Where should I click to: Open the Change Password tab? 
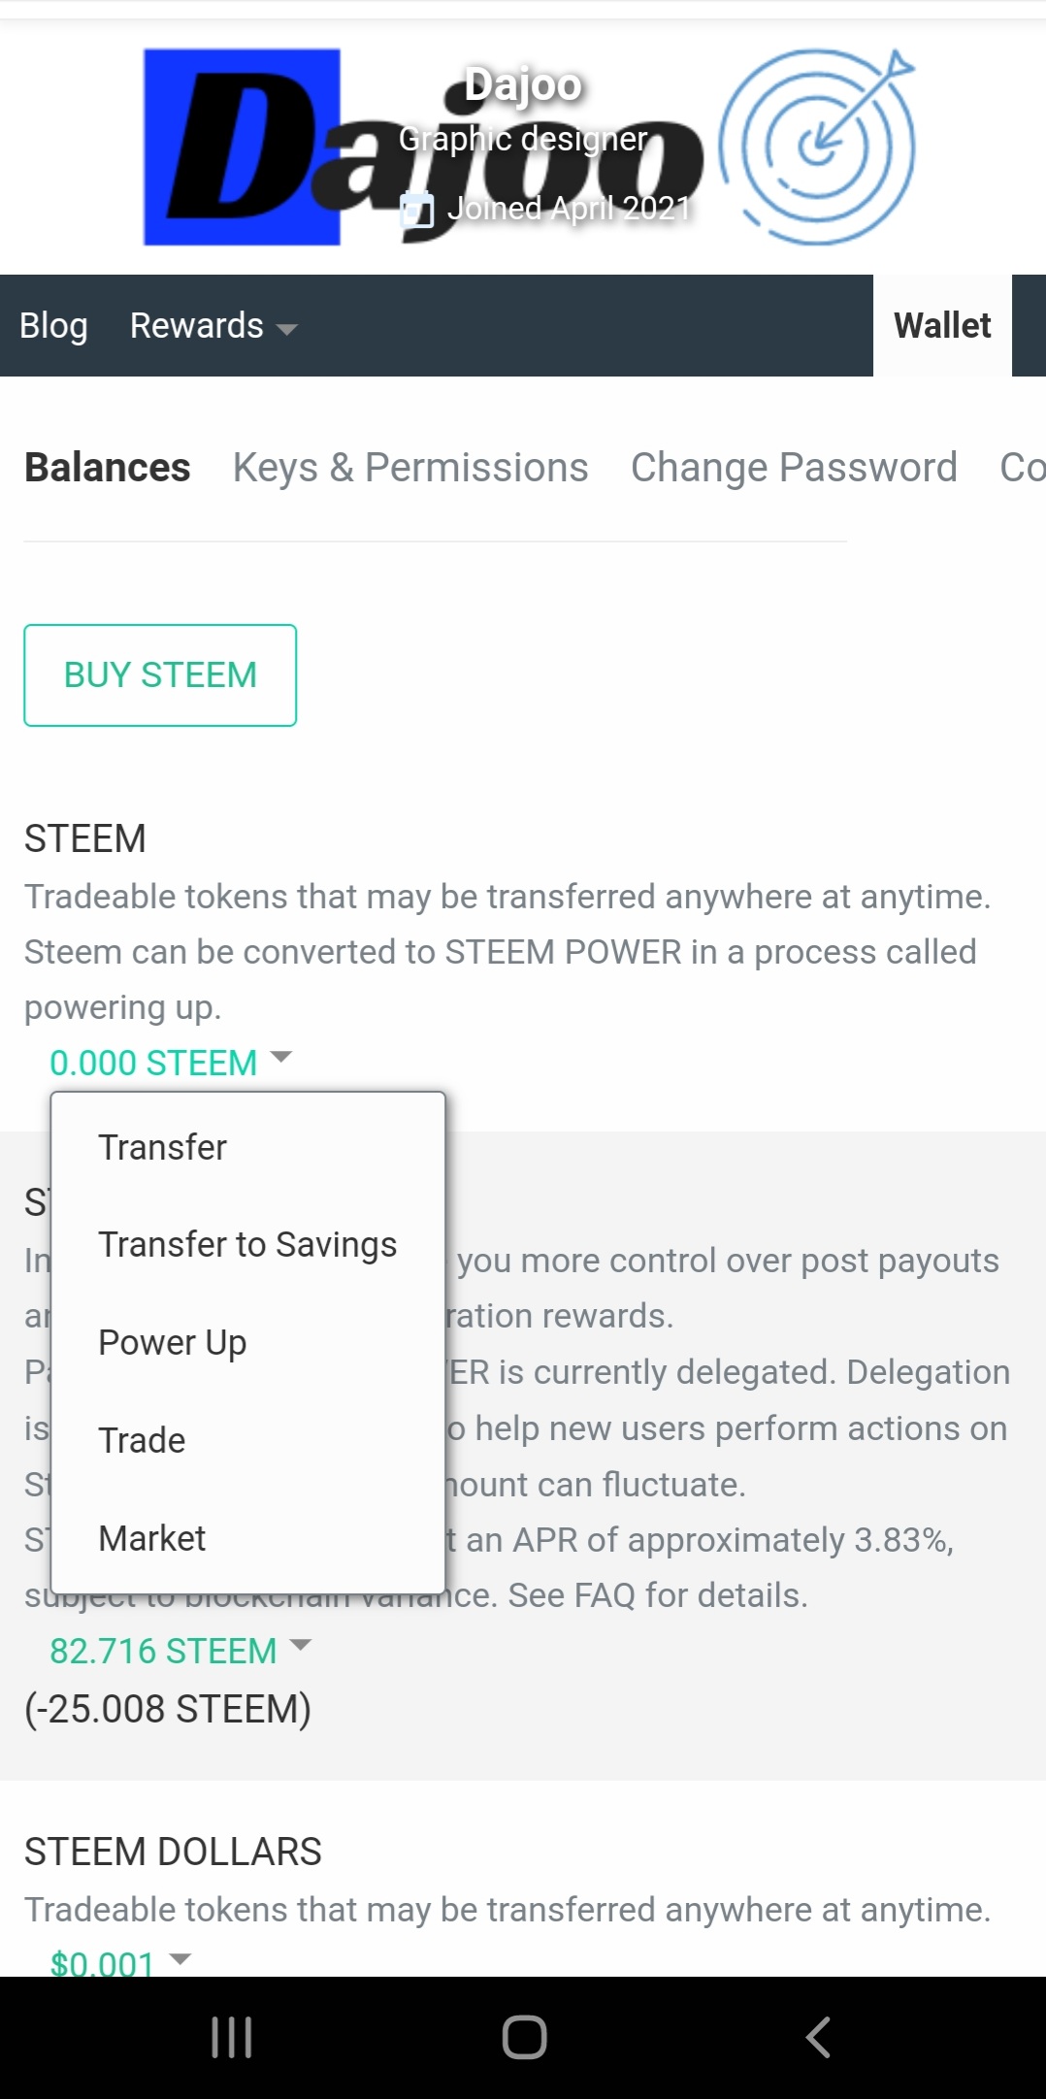click(794, 468)
